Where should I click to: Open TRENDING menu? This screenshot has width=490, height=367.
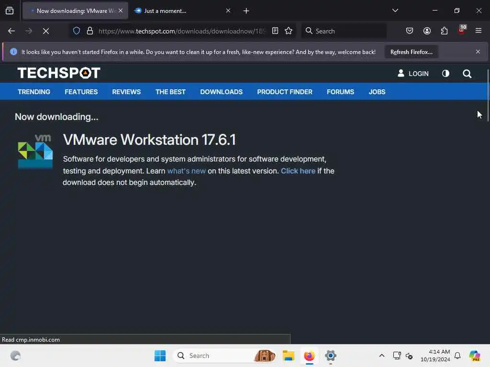point(34,92)
